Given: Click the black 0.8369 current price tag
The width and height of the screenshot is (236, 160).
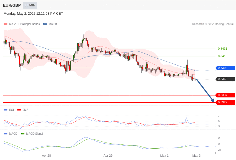Looking at the screenshot, I should (x=225, y=79).
